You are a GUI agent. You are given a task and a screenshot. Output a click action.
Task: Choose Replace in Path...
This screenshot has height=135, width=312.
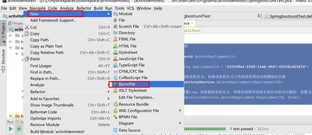(x=68, y=79)
